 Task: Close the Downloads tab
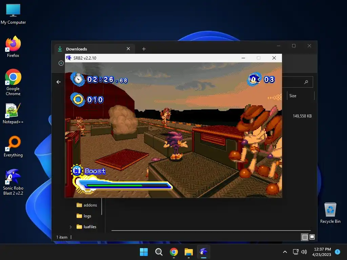(x=128, y=49)
